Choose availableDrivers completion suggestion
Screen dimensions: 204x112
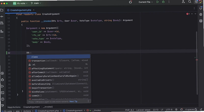[x=58, y=80]
